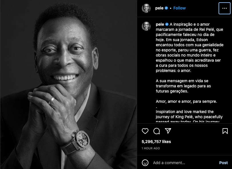Image resolution: width=232 pixels, height=169 pixels.
Task: Click the English caption beginning 'Inspiration and love'
Action: point(189,116)
